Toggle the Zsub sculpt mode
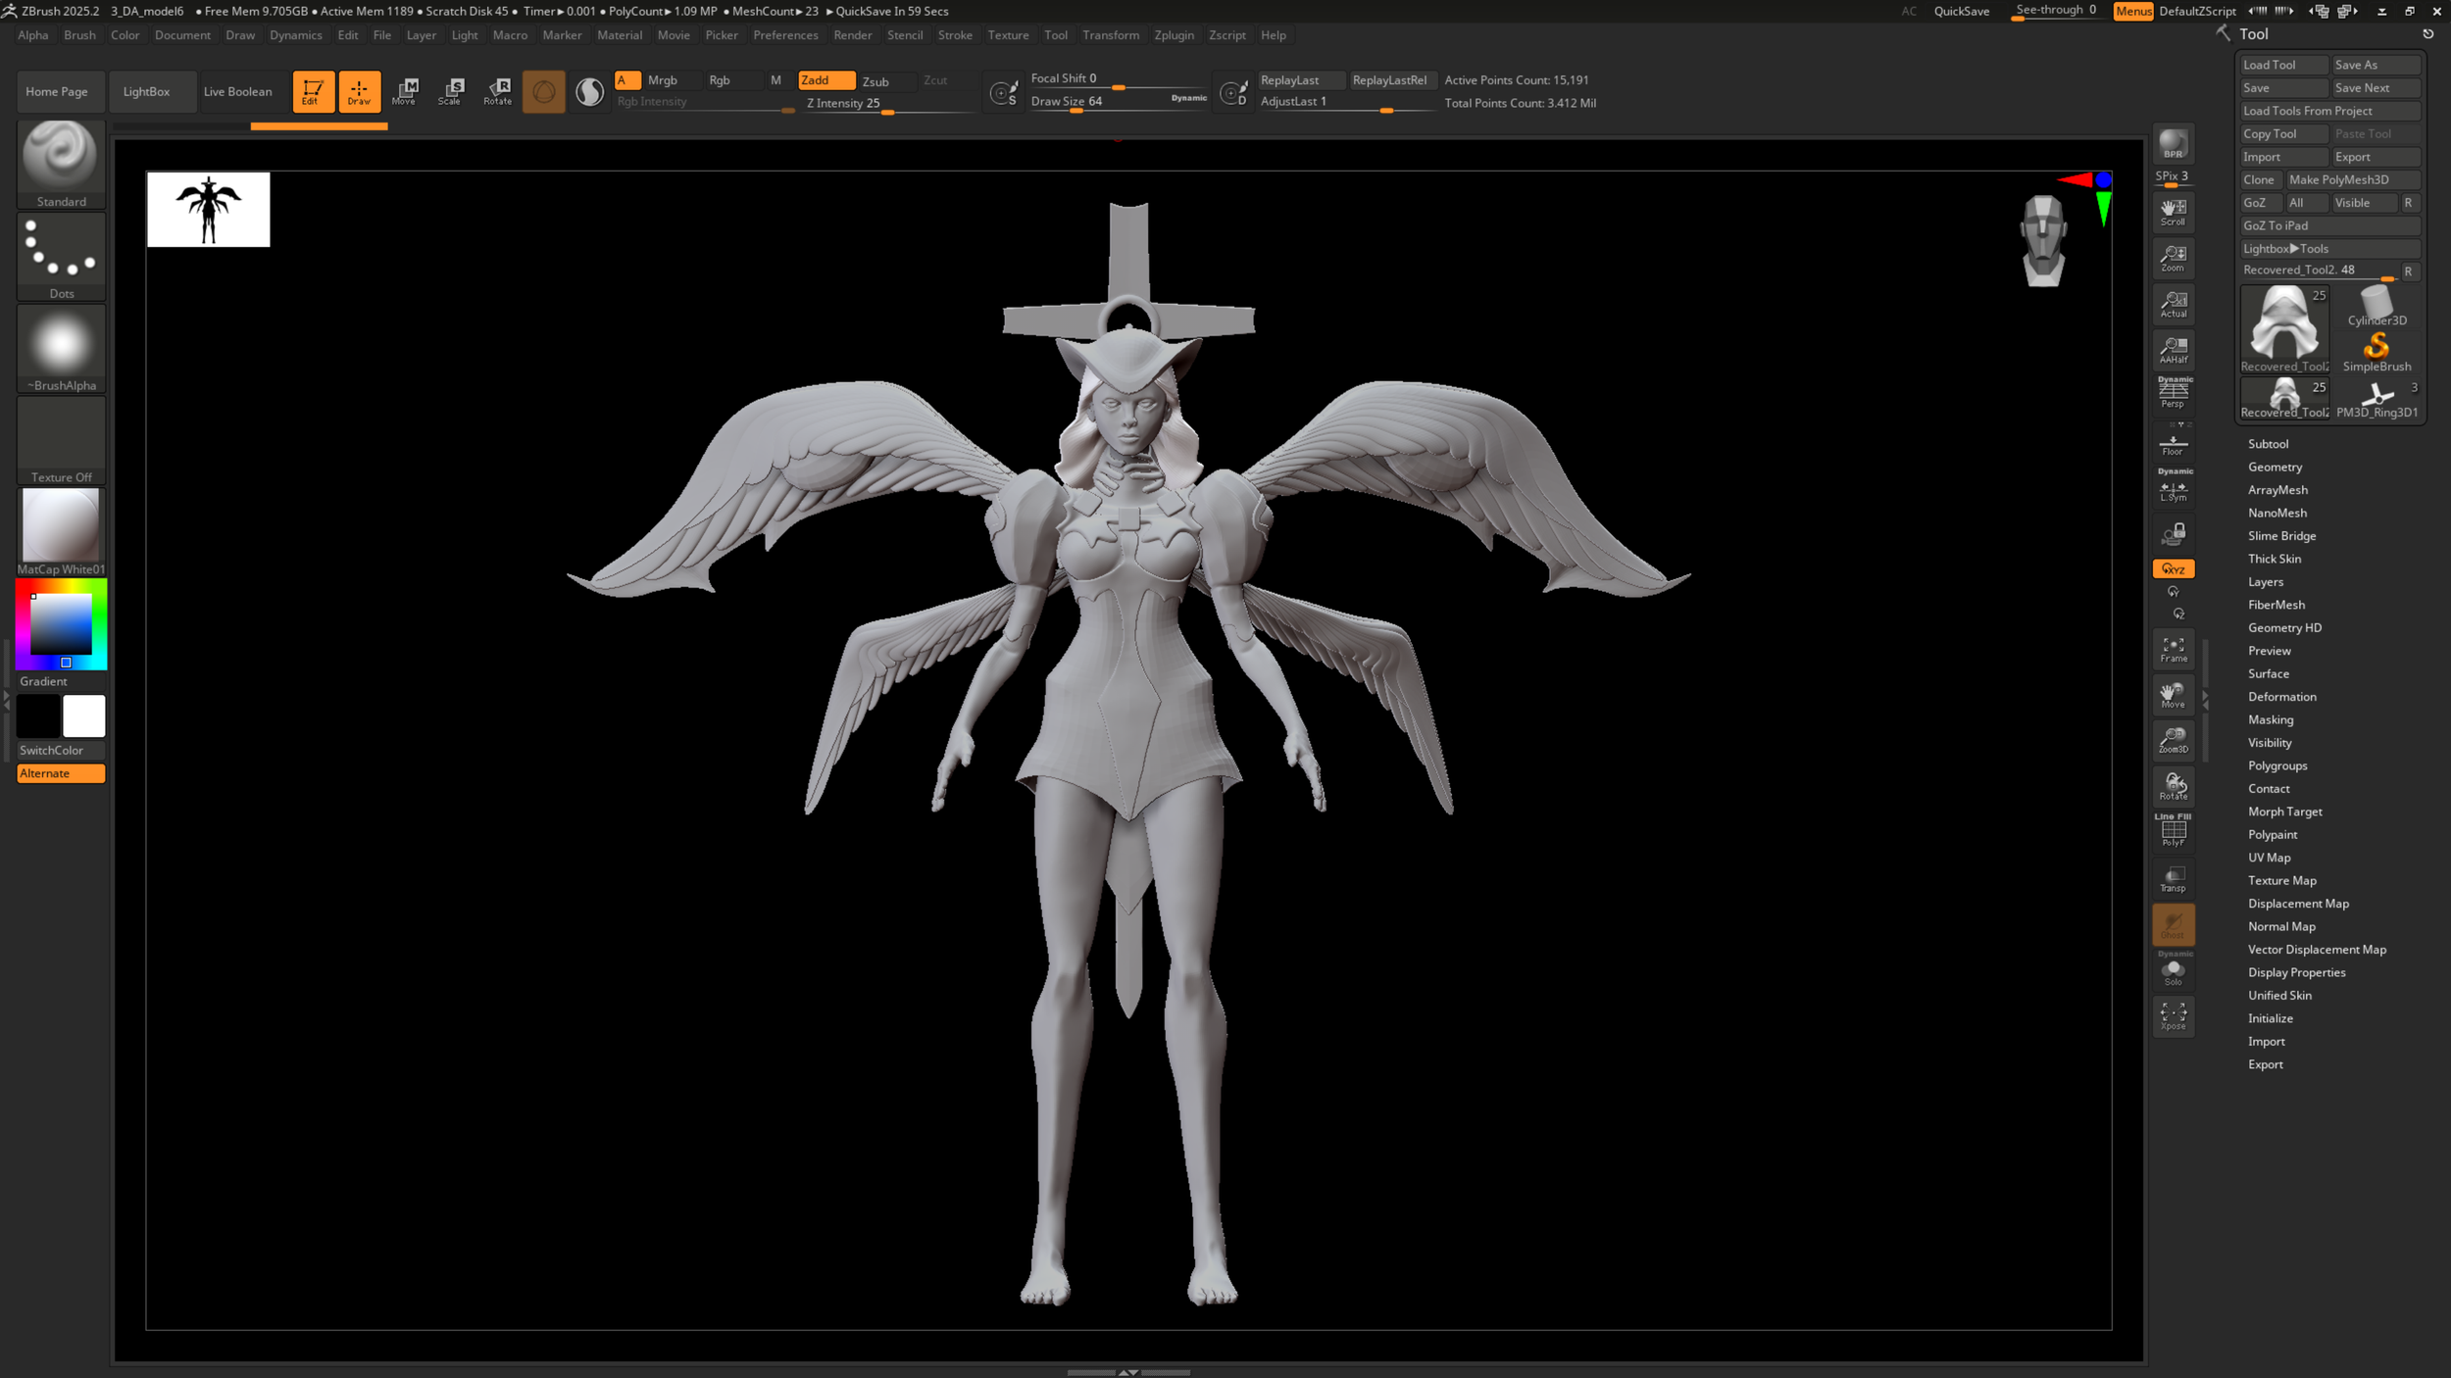Image resolution: width=2451 pixels, height=1378 pixels. coord(875,81)
